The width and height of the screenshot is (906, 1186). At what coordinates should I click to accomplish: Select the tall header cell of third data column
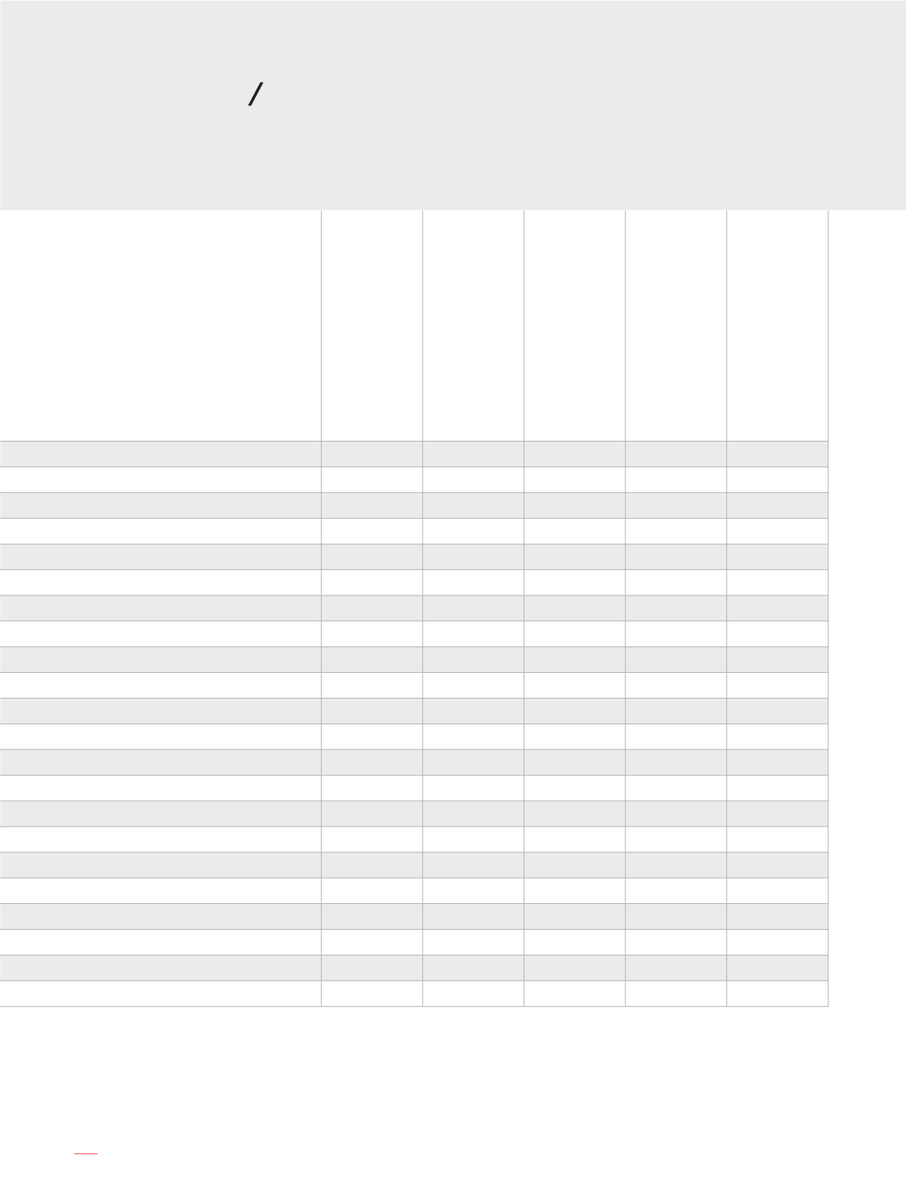pos(575,325)
